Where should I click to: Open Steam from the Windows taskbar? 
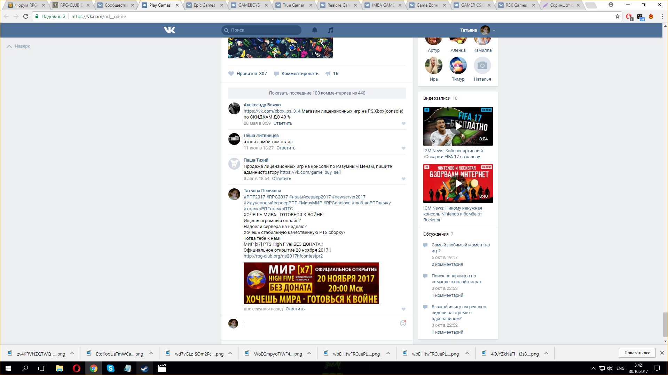(144, 368)
